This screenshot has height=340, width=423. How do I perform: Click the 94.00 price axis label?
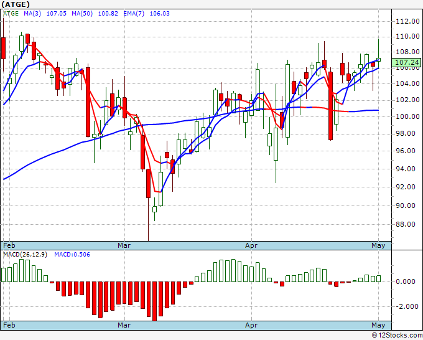(x=406, y=169)
